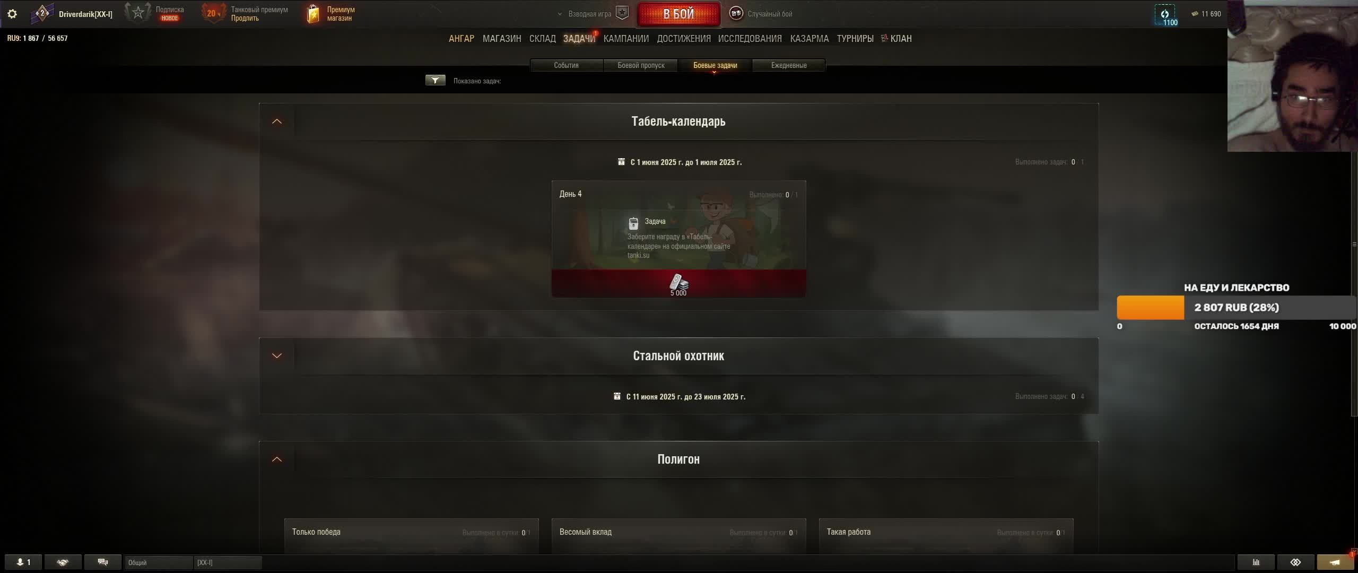Click the platoon game shield icon
Viewport: 1358px width, 573px height.
622,13
